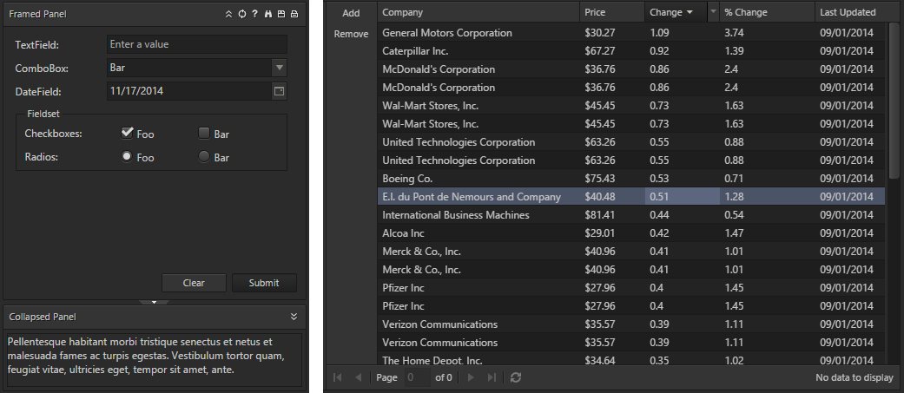Viewport: 904px width, 393px height.
Task: Click the Framed Panel title text
Action: (x=37, y=14)
